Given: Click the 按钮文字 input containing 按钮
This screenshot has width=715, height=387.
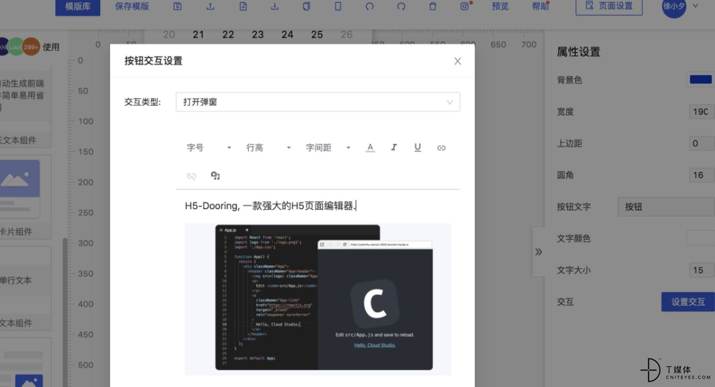Looking at the screenshot, I should click(x=666, y=207).
